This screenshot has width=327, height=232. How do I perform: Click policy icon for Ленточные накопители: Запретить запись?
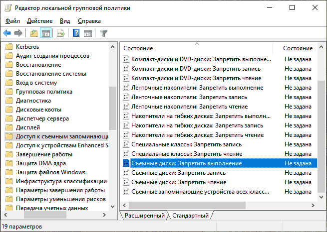126,97
